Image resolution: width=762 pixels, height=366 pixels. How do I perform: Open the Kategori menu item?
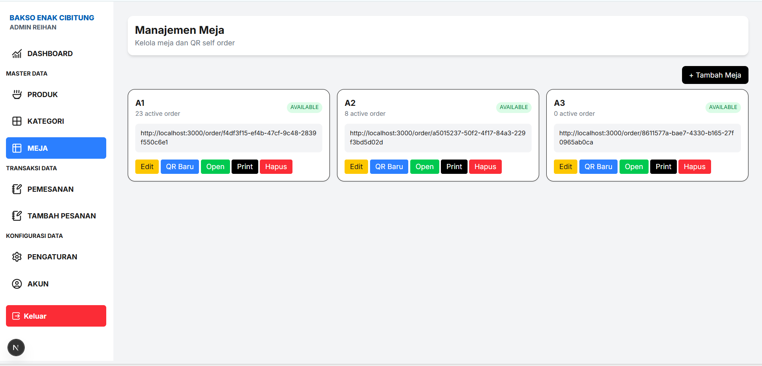[56, 121]
